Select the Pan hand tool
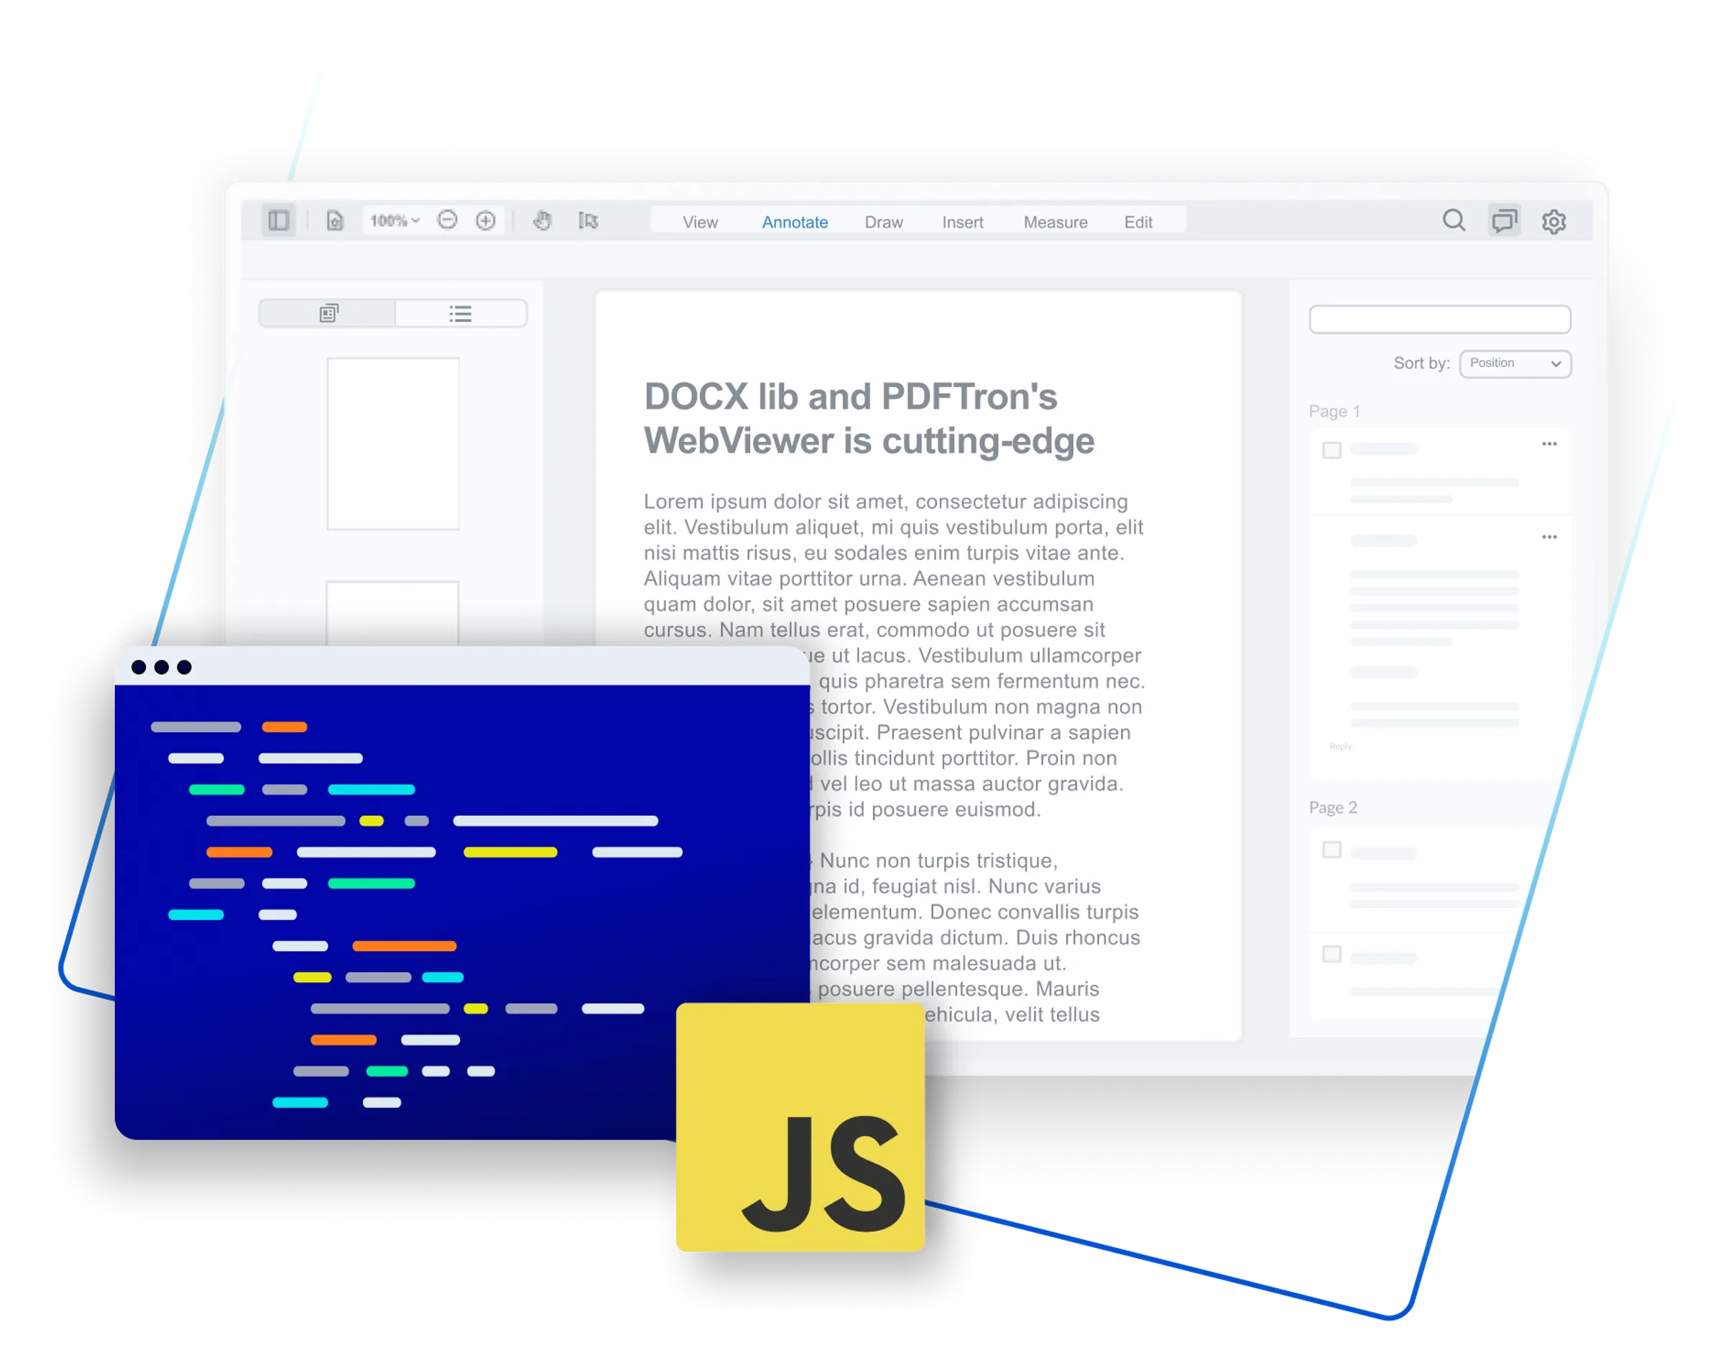1736x1363 pixels. coord(542,220)
